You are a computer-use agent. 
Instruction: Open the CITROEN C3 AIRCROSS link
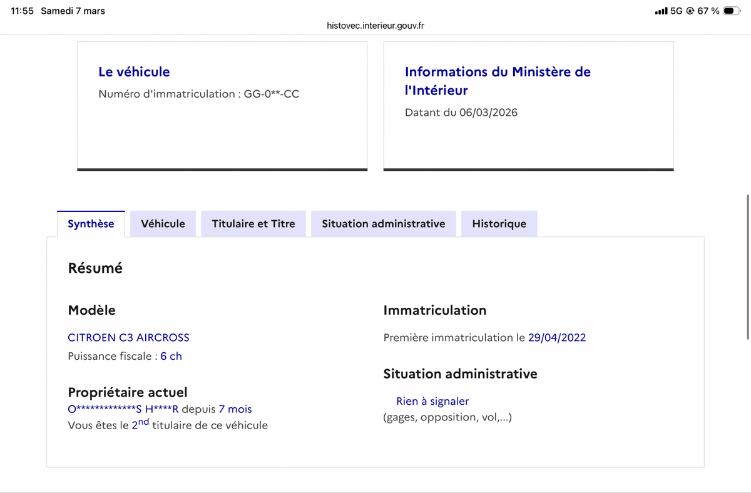pos(128,337)
